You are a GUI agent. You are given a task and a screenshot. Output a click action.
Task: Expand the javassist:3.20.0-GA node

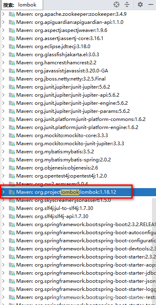(3, 71)
